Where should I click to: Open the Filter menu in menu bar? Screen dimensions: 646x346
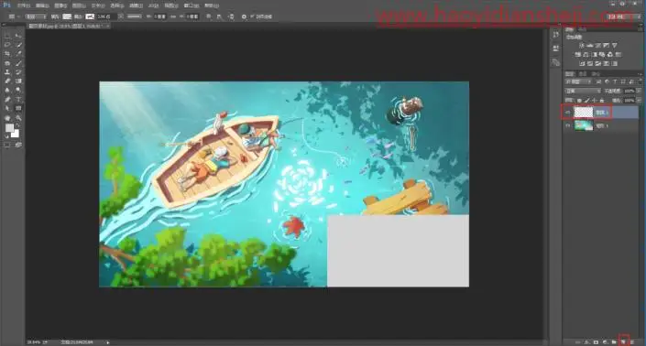(x=136, y=5)
